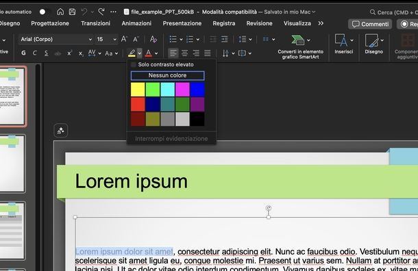Screen dimensions: 418x271
Task: Pick the yellow highlight swatch
Action: point(138,90)
